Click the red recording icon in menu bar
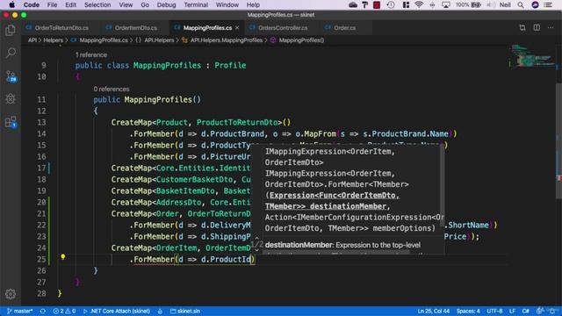 377,5
